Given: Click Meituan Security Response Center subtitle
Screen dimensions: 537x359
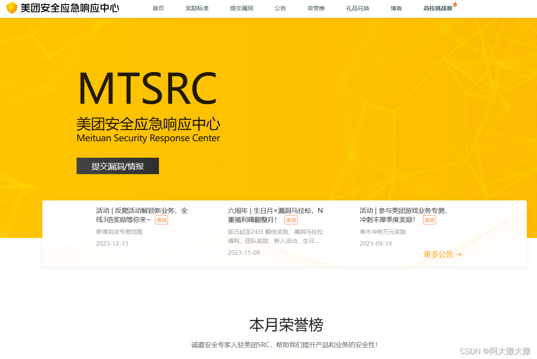Looking at the screenshot, I should tap(148, 138).
